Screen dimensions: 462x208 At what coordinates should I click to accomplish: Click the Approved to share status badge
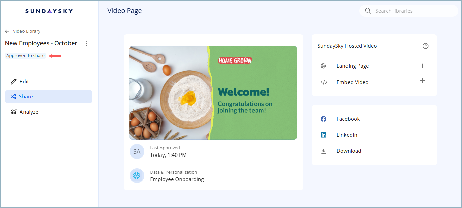point(26,56)
